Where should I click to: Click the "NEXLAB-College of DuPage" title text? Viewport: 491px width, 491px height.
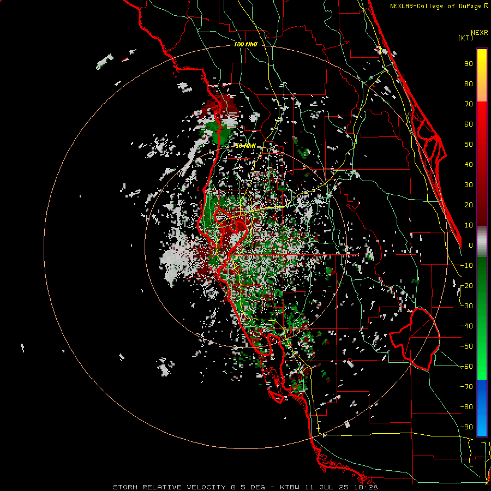point(436,6)
